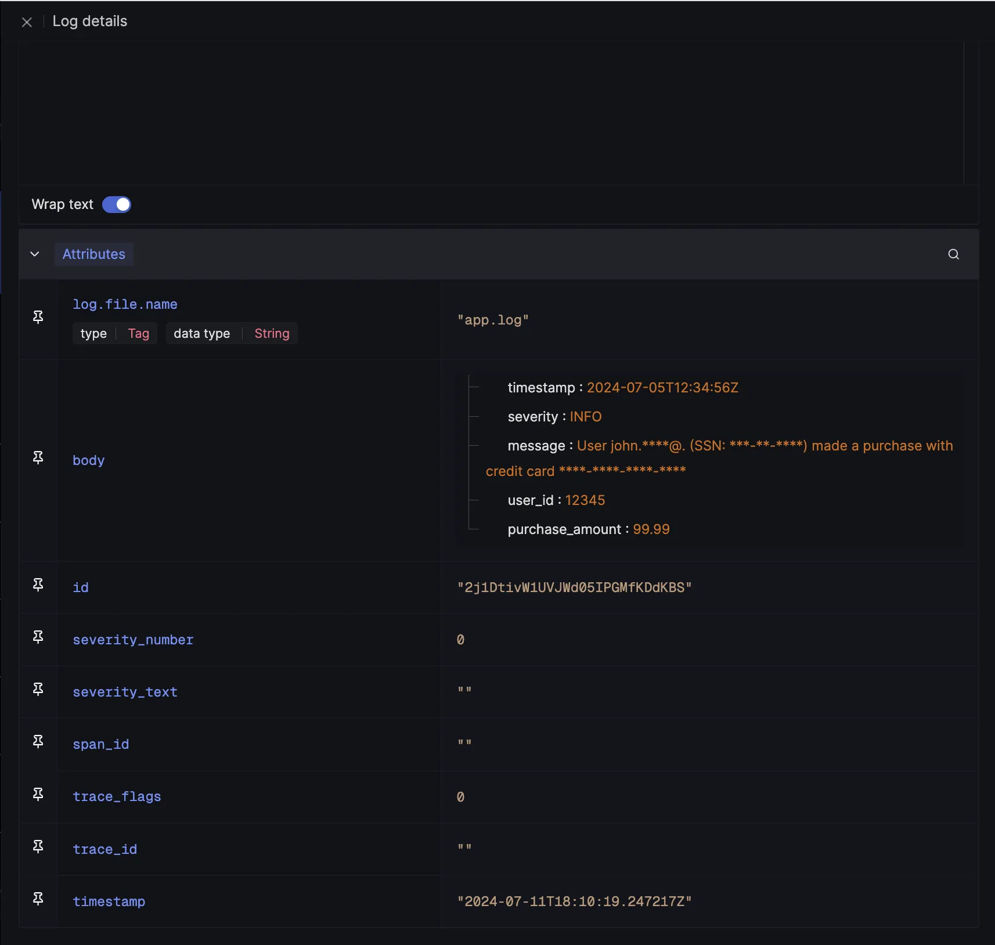
Task: Click the type Tag badge
Action: (x=115, y=334)
